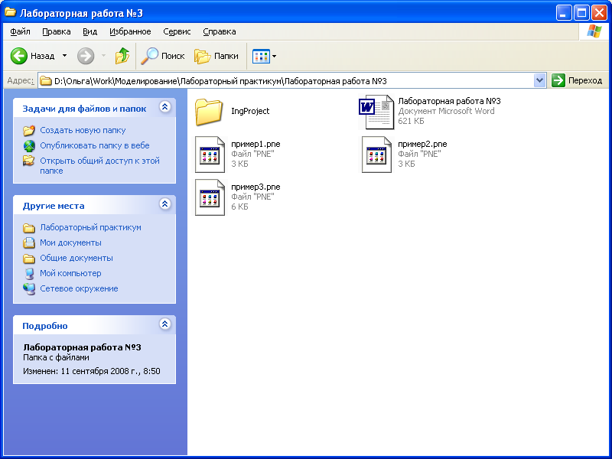
Task: Select the пример3.pne file icon
Action: point(210,197)
